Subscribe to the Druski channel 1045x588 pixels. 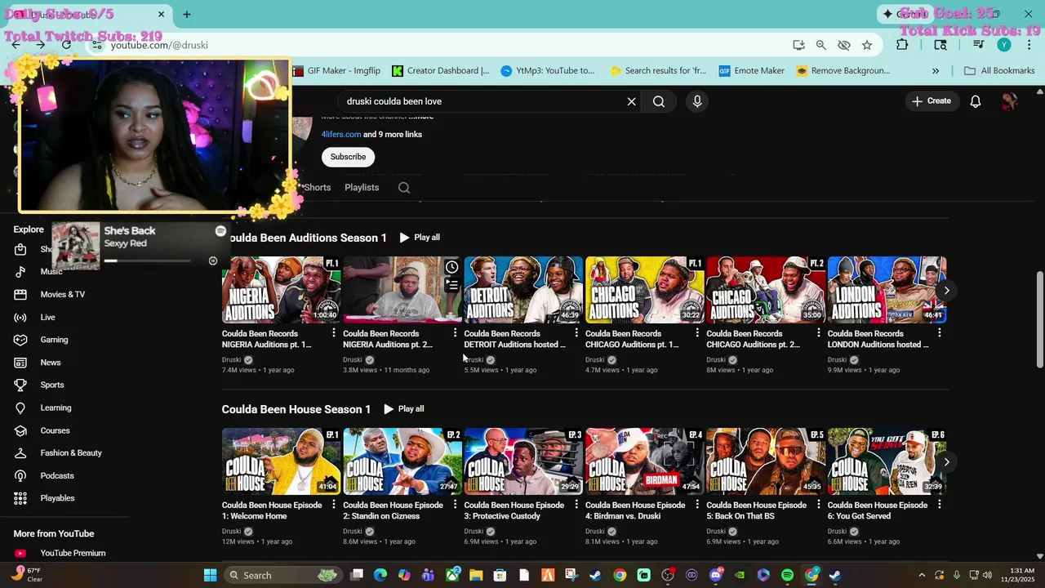click(x=348, y=157)
